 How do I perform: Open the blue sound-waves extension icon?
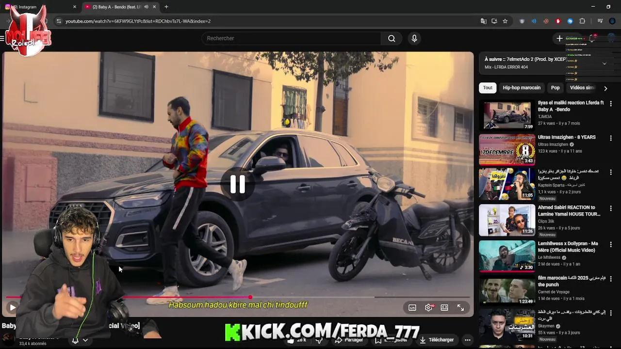pyautogui.click(x=534, y=21)
